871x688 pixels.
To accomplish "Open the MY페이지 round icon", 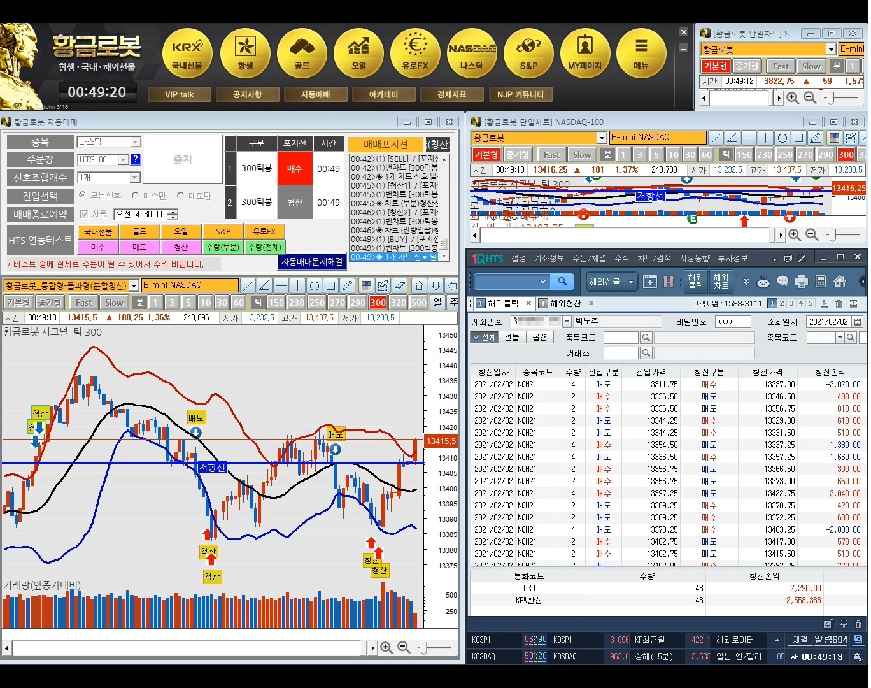I will tap(585, 54).
